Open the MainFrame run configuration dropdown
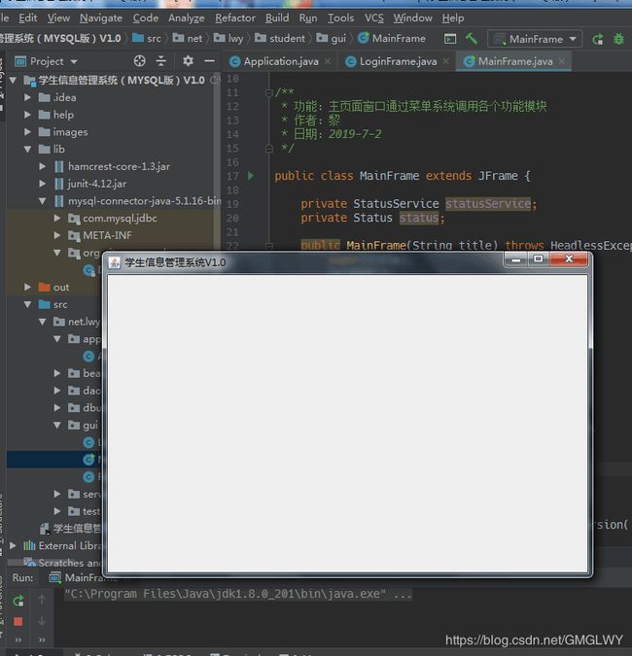 point(535,39)
